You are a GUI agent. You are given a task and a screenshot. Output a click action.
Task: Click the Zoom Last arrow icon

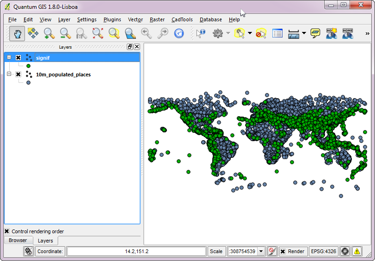[x=147, y=33]
